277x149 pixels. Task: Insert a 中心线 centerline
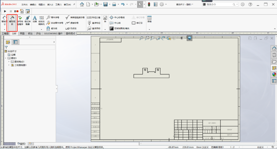click(x=115, y=23)
